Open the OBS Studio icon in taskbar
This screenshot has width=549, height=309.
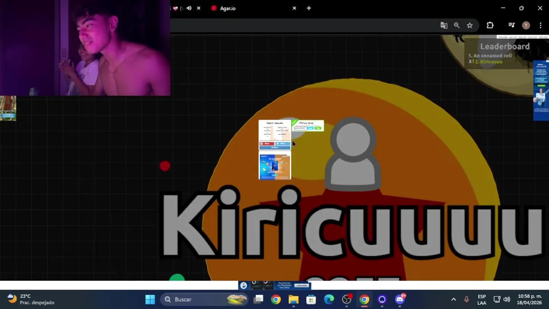[347, 300]
